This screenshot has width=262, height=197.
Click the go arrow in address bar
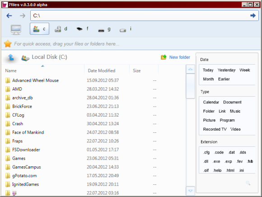click(x=253, y=15)
